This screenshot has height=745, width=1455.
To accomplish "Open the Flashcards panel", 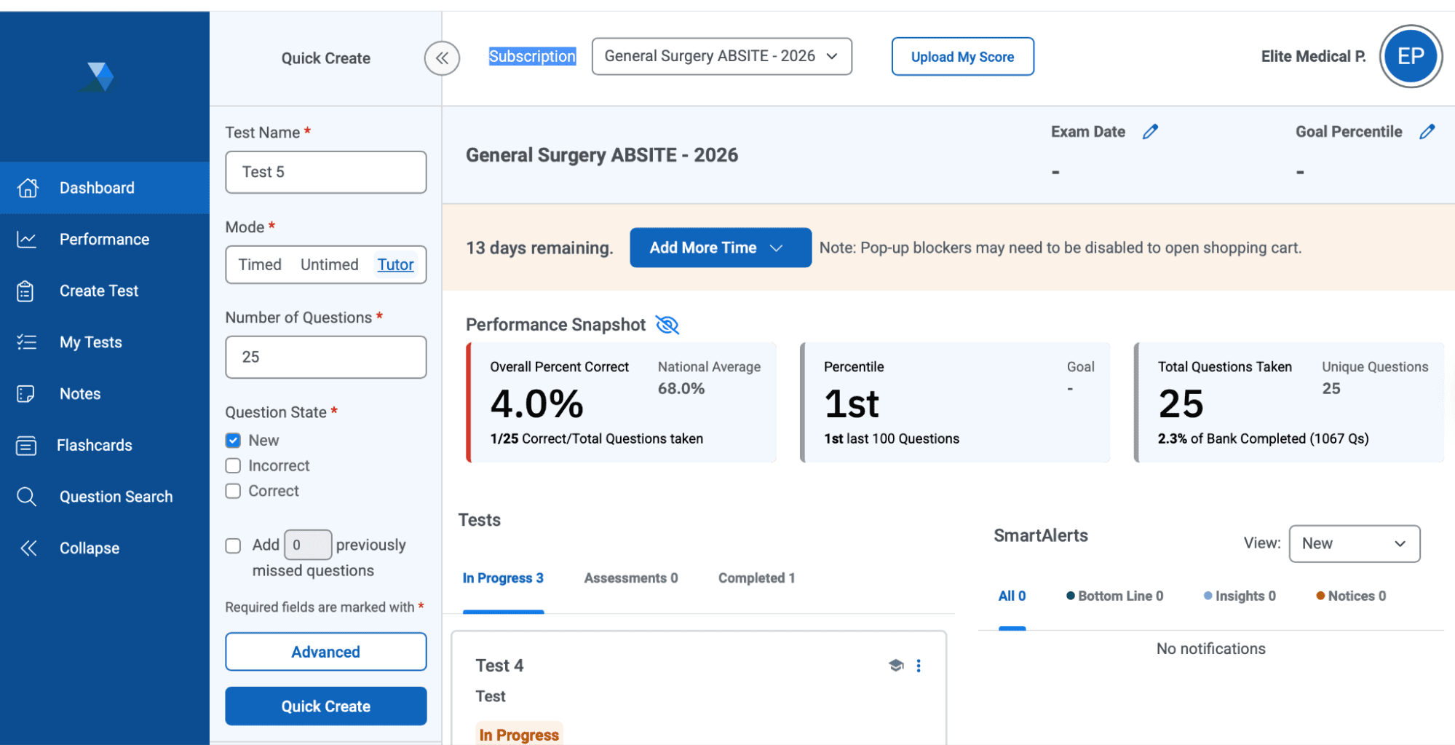I will tap(95, 445).
